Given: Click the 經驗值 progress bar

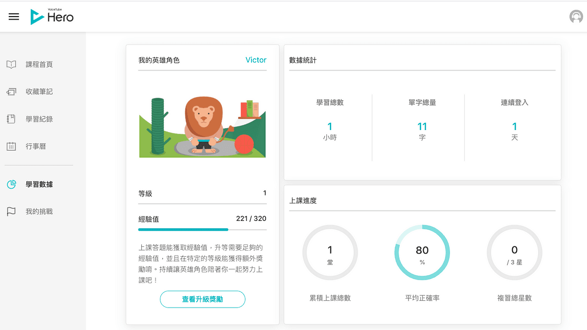Looking at the screenshot, I should 203,229.
